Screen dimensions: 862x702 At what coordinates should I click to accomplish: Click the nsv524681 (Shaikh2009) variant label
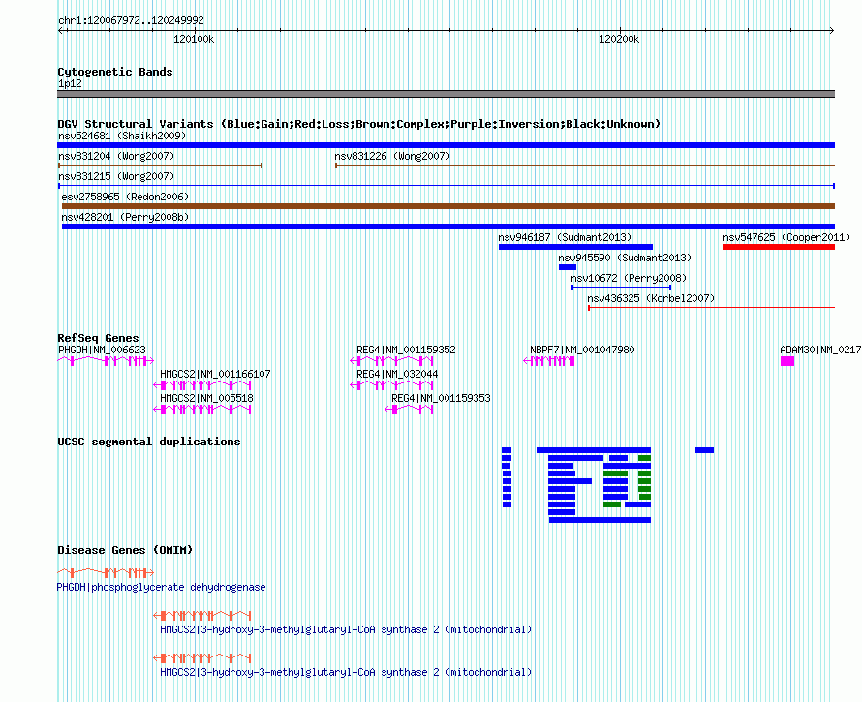[x=122, y=136]
